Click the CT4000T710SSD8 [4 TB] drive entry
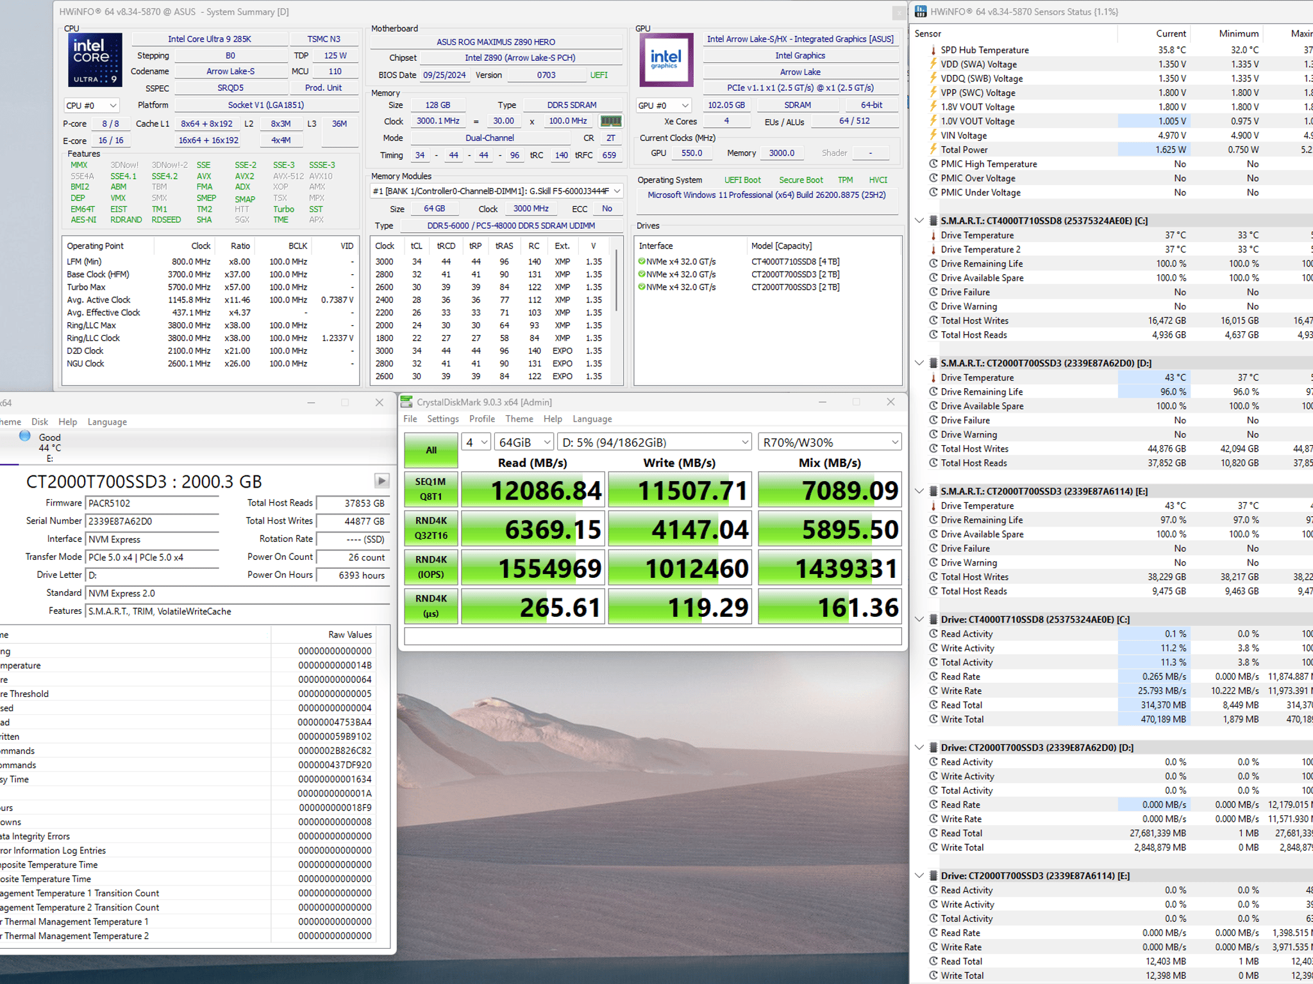The height and width of the screenshot is (984, 1313). coord(795,261)
